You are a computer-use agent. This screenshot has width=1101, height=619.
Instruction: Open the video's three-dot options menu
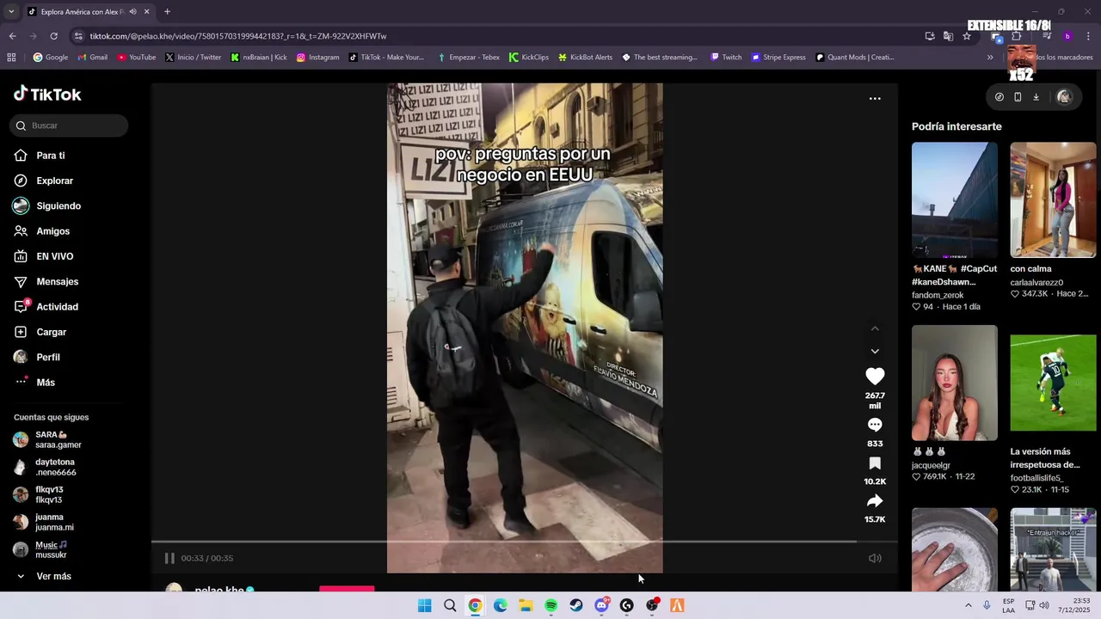[x=875, y=99]
